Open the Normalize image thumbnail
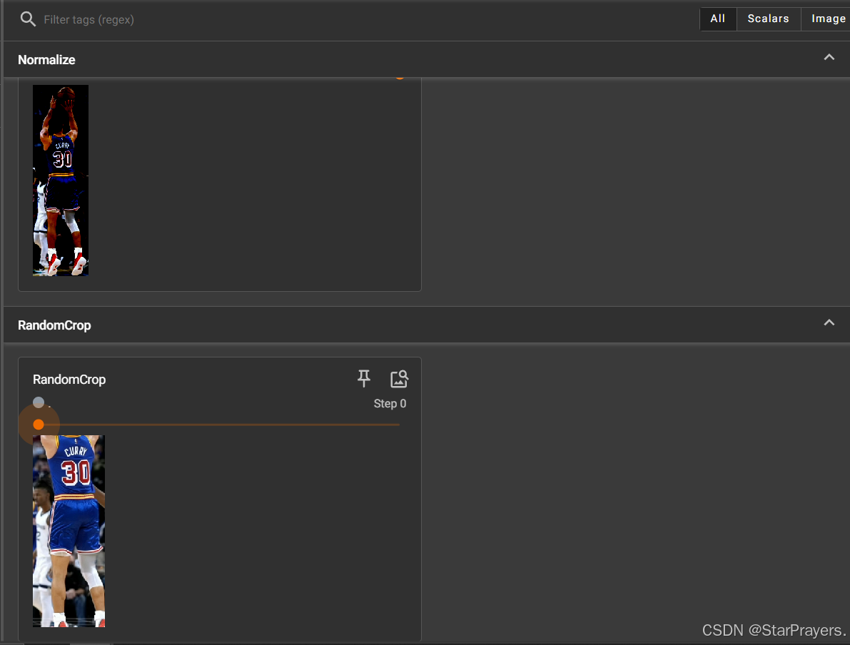Image resolution: width=850 pixels, height=645 pixels. (x=61, y=181)
